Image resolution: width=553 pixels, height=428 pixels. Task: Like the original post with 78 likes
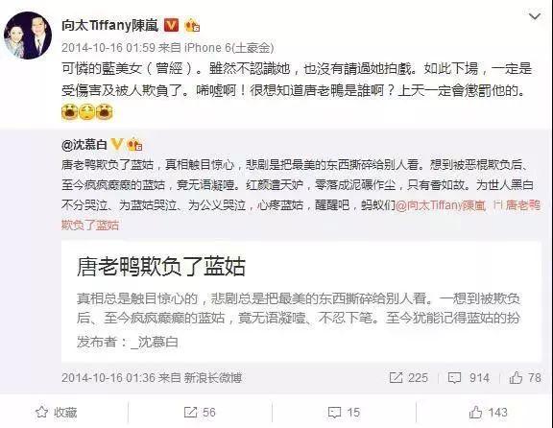click(x=525, y=377)
